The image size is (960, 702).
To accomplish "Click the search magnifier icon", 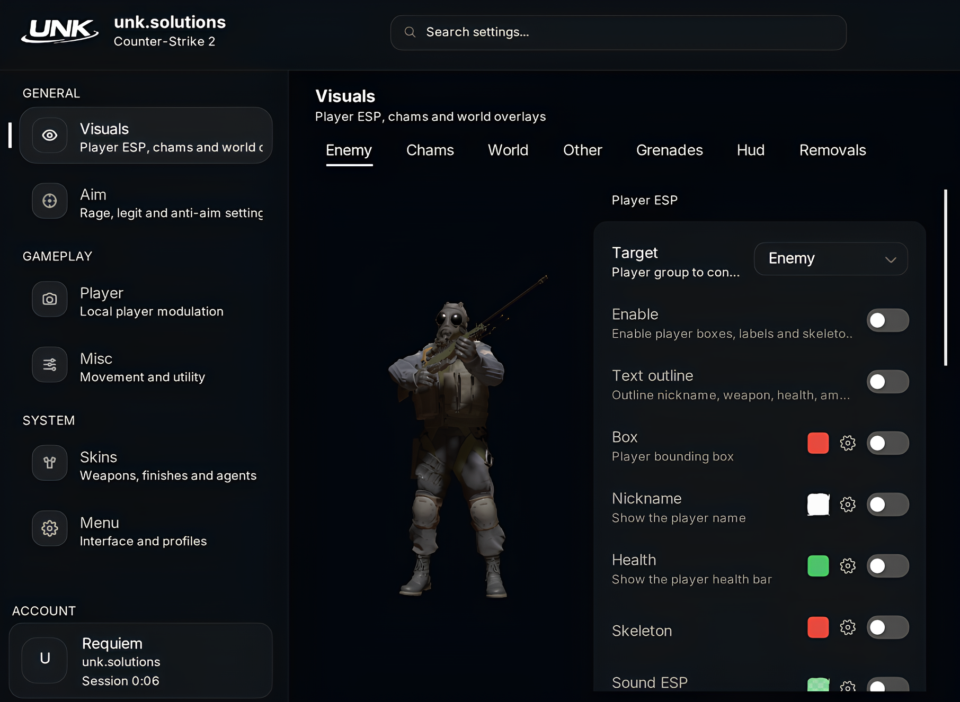I will pos(410,32).
